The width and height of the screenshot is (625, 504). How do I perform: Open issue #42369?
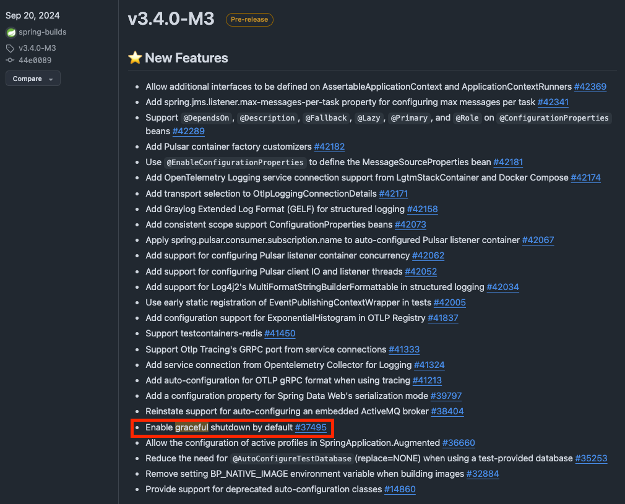pos(590,87)
